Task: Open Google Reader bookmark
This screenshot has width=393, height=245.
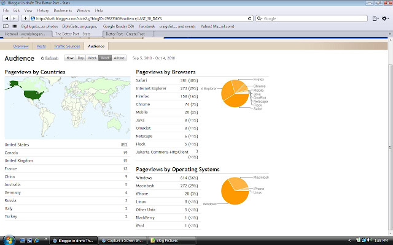Action: coord(119,26)
